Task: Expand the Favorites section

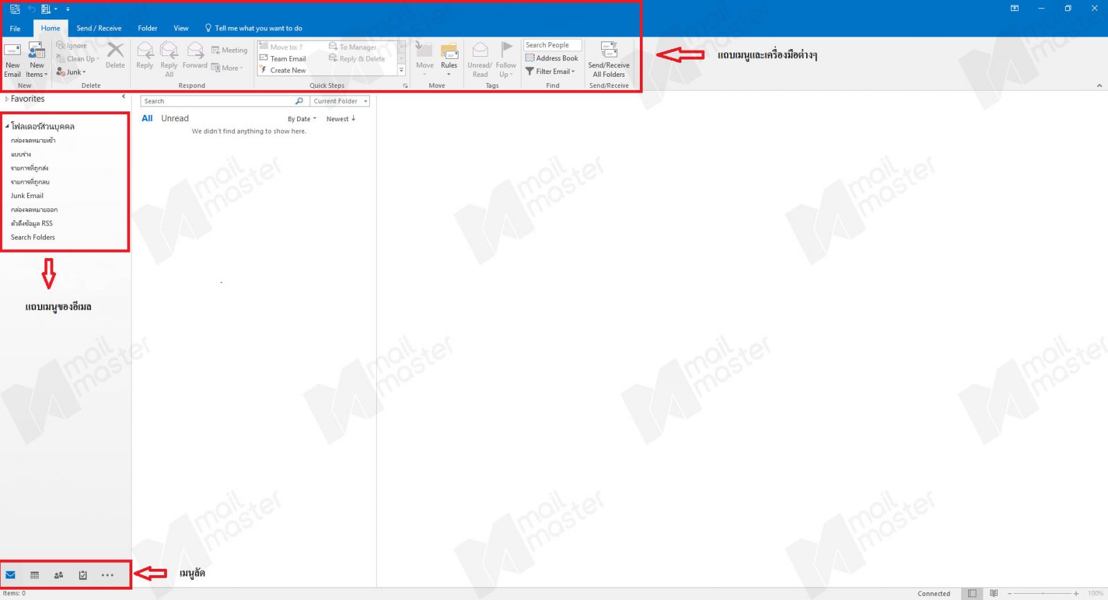Action: 7,99
